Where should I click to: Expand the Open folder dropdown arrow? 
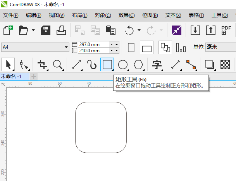(x=33, y=30)
